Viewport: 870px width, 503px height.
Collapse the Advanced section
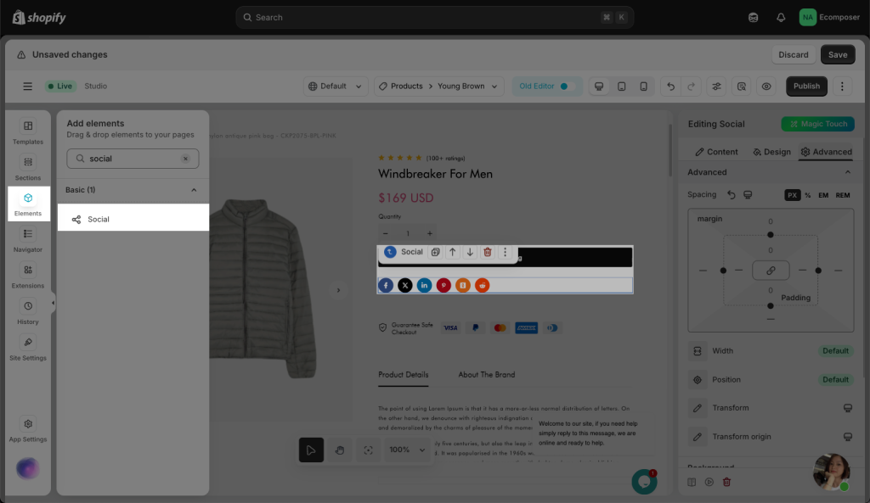(847, 172)
